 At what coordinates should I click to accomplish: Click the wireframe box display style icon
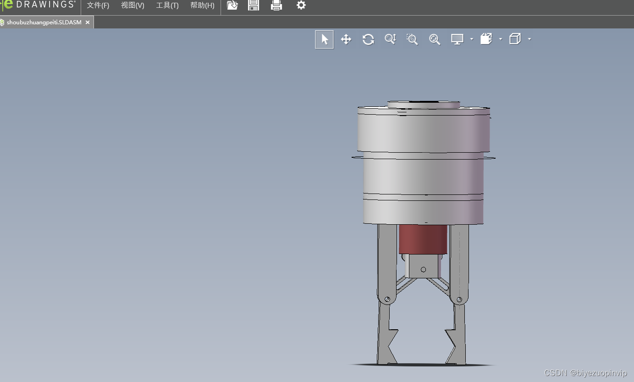515,39
